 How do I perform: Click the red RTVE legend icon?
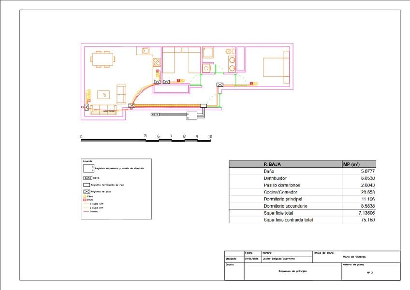click(x=85, y=200)
